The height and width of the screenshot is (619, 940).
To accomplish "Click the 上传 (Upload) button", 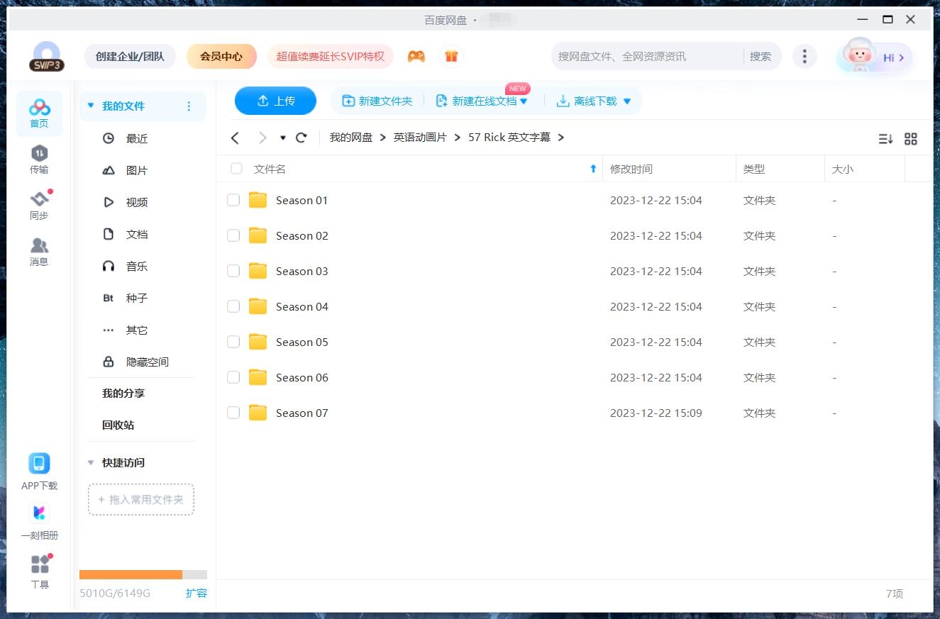I will click(x=275, y=101).
